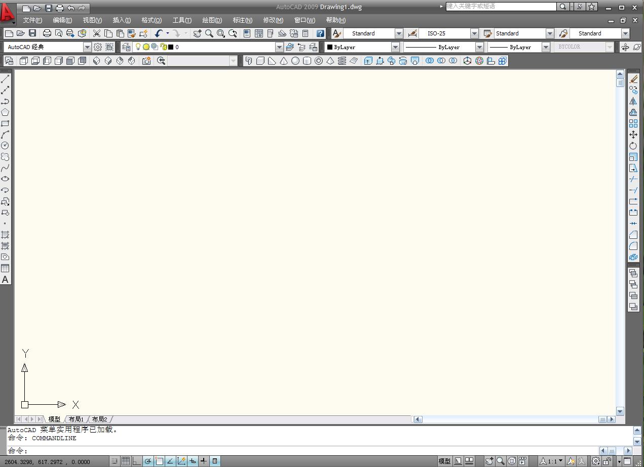Select the Mirror tool
Screen dimensions: 644x467
(x=633, y=101)
